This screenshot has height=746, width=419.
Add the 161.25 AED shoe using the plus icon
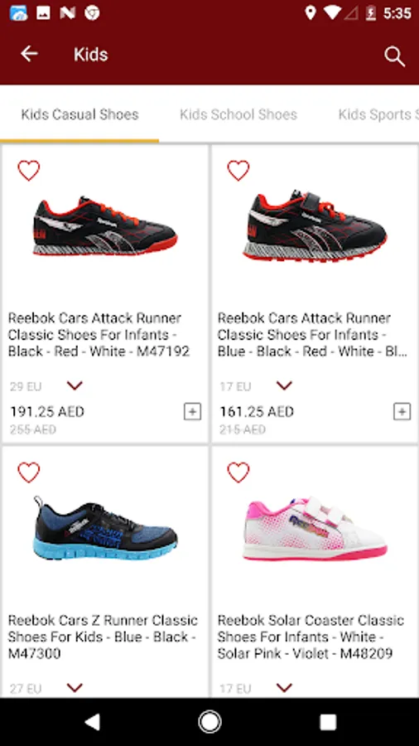tap(402, 411)
